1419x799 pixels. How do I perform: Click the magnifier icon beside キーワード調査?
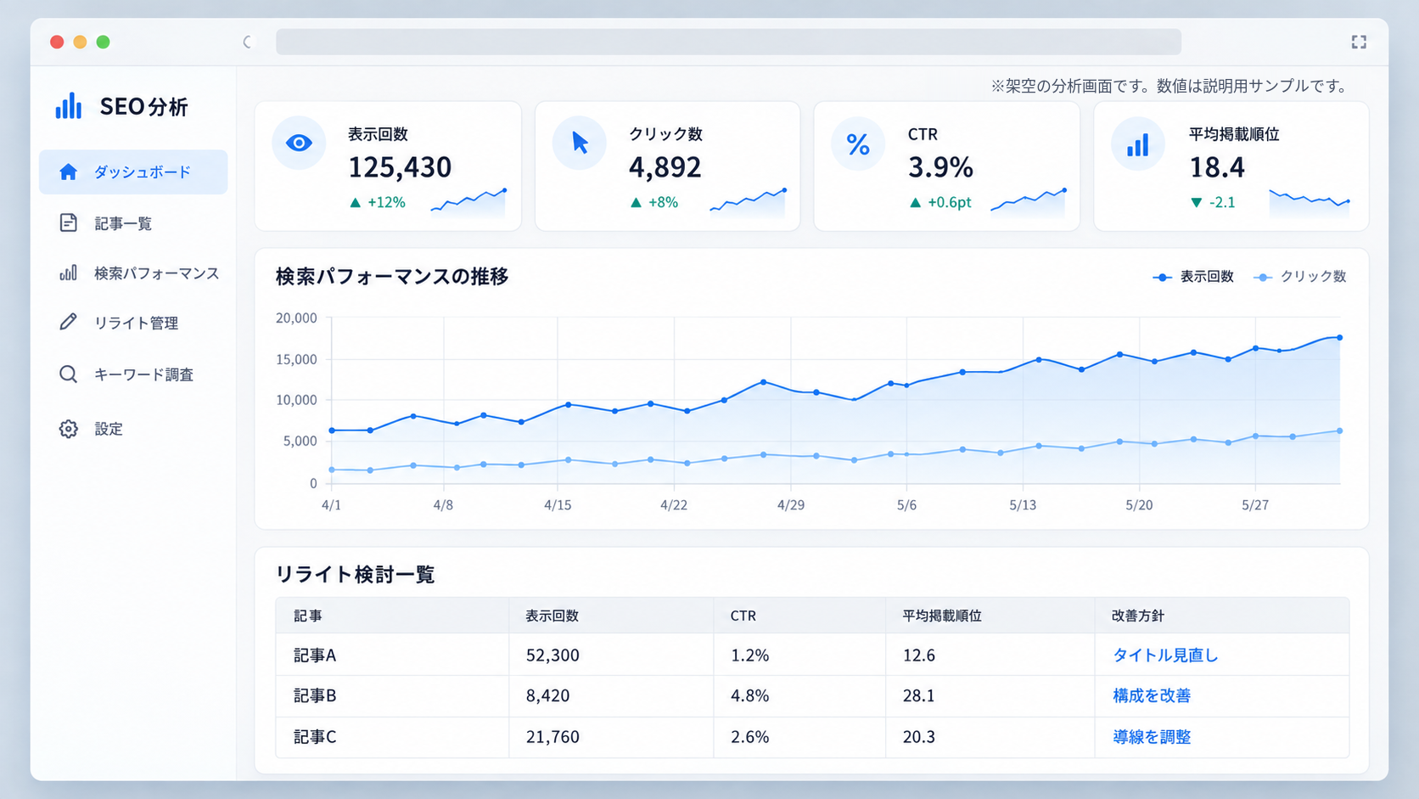click(x=69, y=374)
